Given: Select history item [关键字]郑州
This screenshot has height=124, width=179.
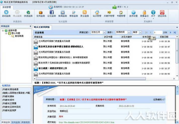Looking at the screenshot, I should [8, 100].
